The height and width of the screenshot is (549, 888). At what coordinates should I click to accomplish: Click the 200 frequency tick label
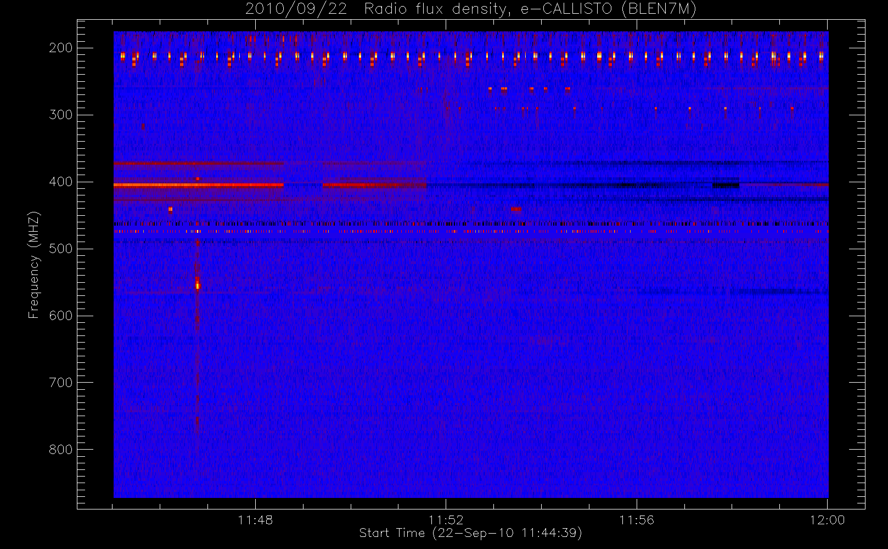click(x=61, y=48)
